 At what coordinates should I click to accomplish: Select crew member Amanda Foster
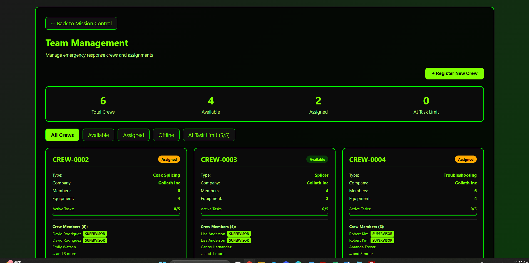pos(362,247)
